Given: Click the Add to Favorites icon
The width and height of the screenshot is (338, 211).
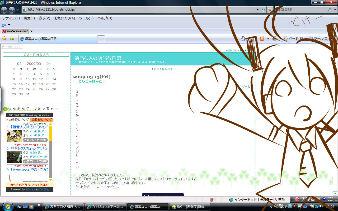Looking at the screenshot, I should (12, 39).
